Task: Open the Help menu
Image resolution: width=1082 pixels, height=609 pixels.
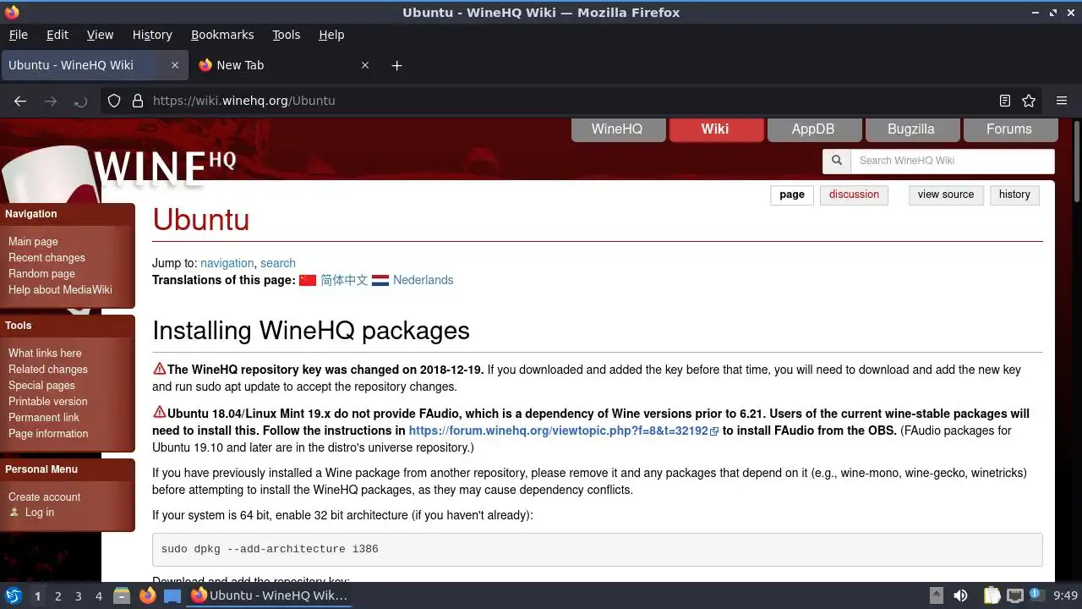Action: coord(331,35)
